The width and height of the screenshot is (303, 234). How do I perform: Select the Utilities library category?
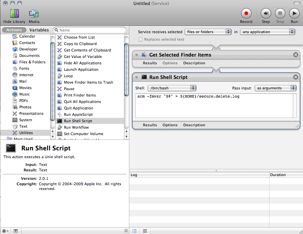coord(25,133)
